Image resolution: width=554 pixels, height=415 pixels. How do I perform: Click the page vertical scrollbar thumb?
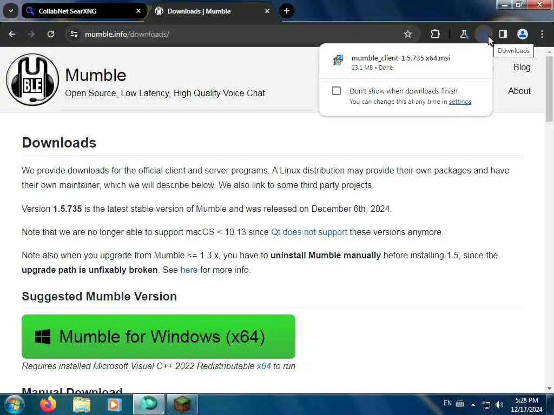click(550, 88)
